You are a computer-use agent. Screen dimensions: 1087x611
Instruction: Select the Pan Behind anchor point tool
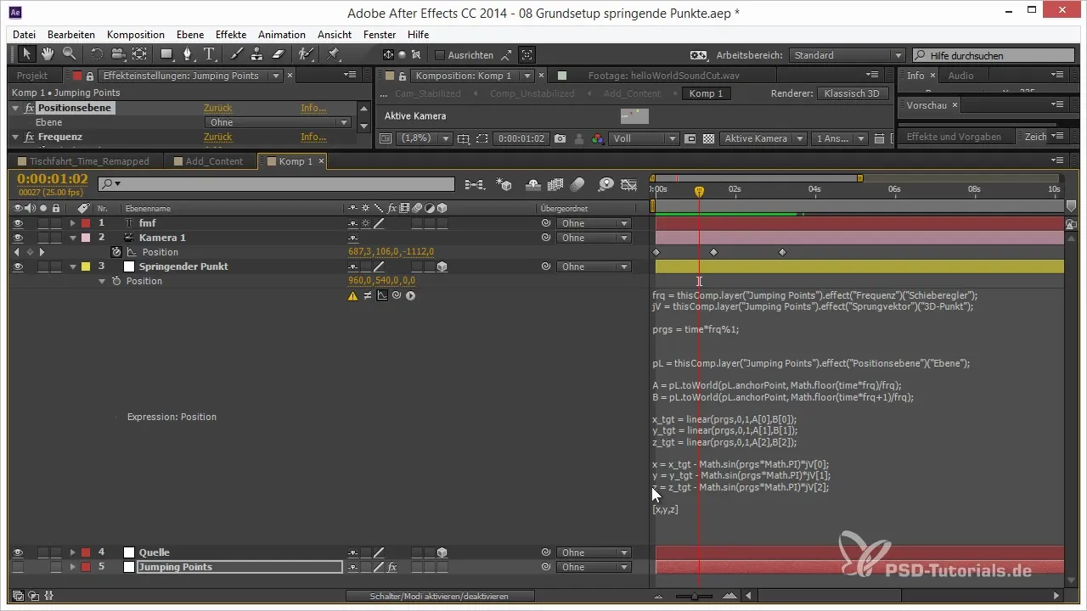(139, 54)
